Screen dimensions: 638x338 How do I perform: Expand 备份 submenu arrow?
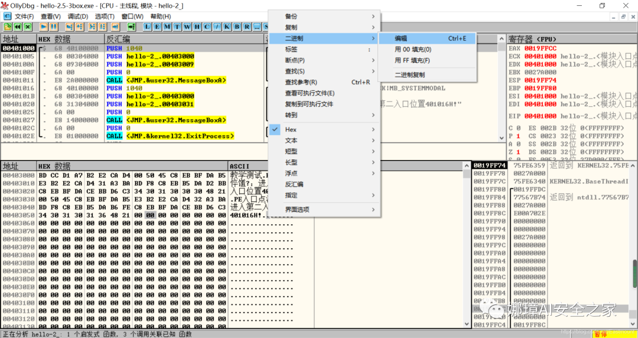pyautogui.click(x=373, y=17)
